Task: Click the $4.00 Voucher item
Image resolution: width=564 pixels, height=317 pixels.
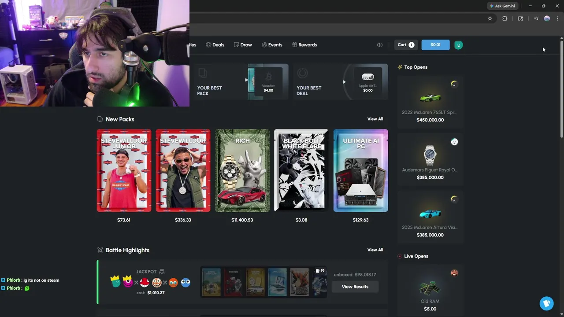Action: click(x=268, y=81)
